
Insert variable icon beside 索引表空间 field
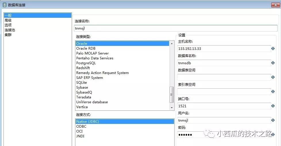point(273,92)
